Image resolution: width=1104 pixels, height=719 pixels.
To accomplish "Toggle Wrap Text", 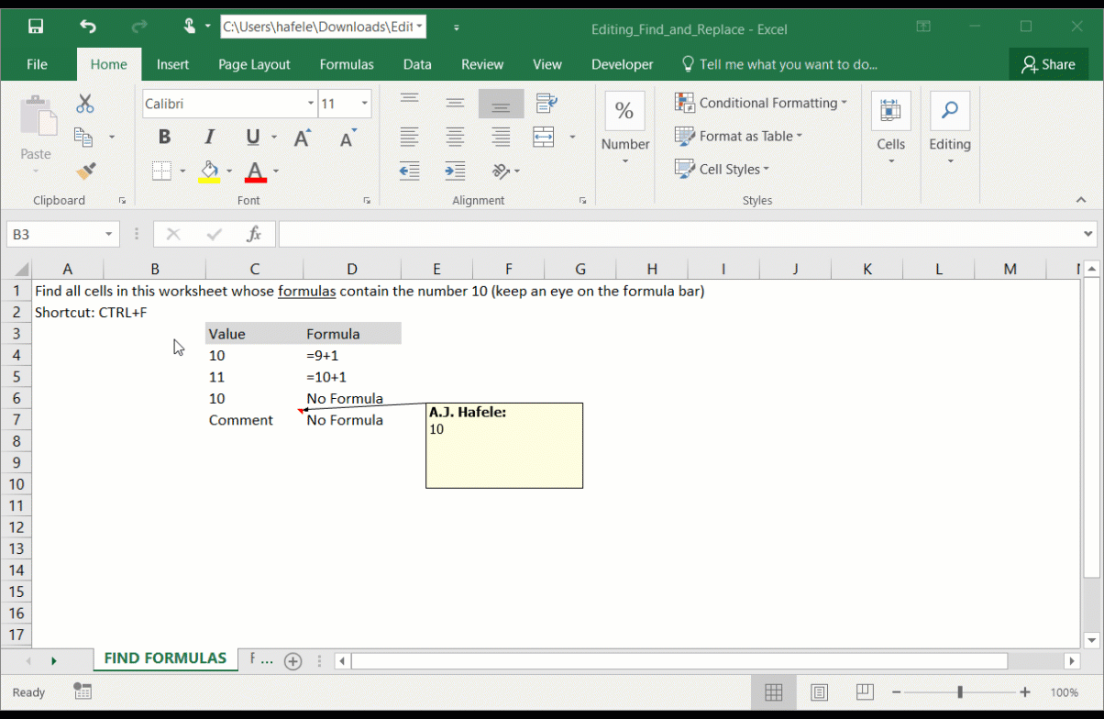I will click(546, 104).
